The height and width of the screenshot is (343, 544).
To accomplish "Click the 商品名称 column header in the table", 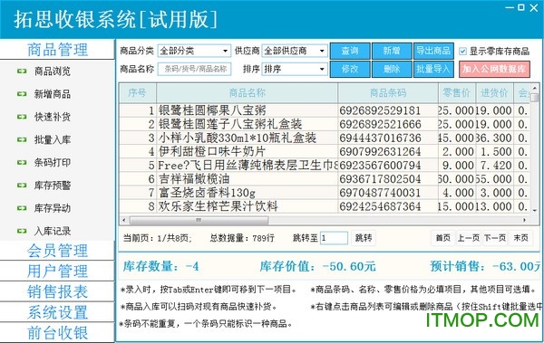I will coord(247,93).
